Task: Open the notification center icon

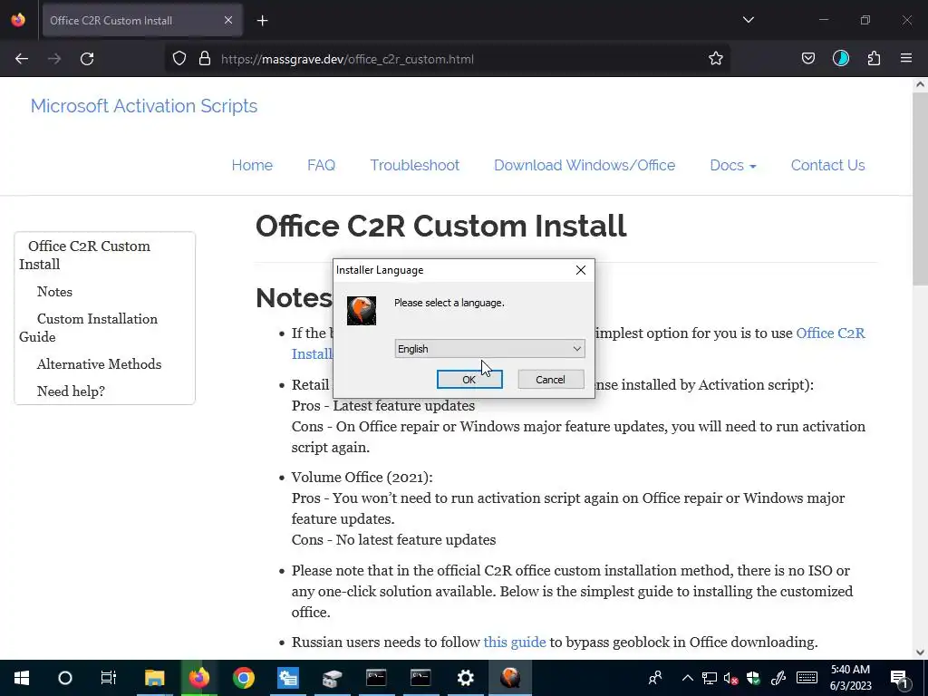Action: 899,678
